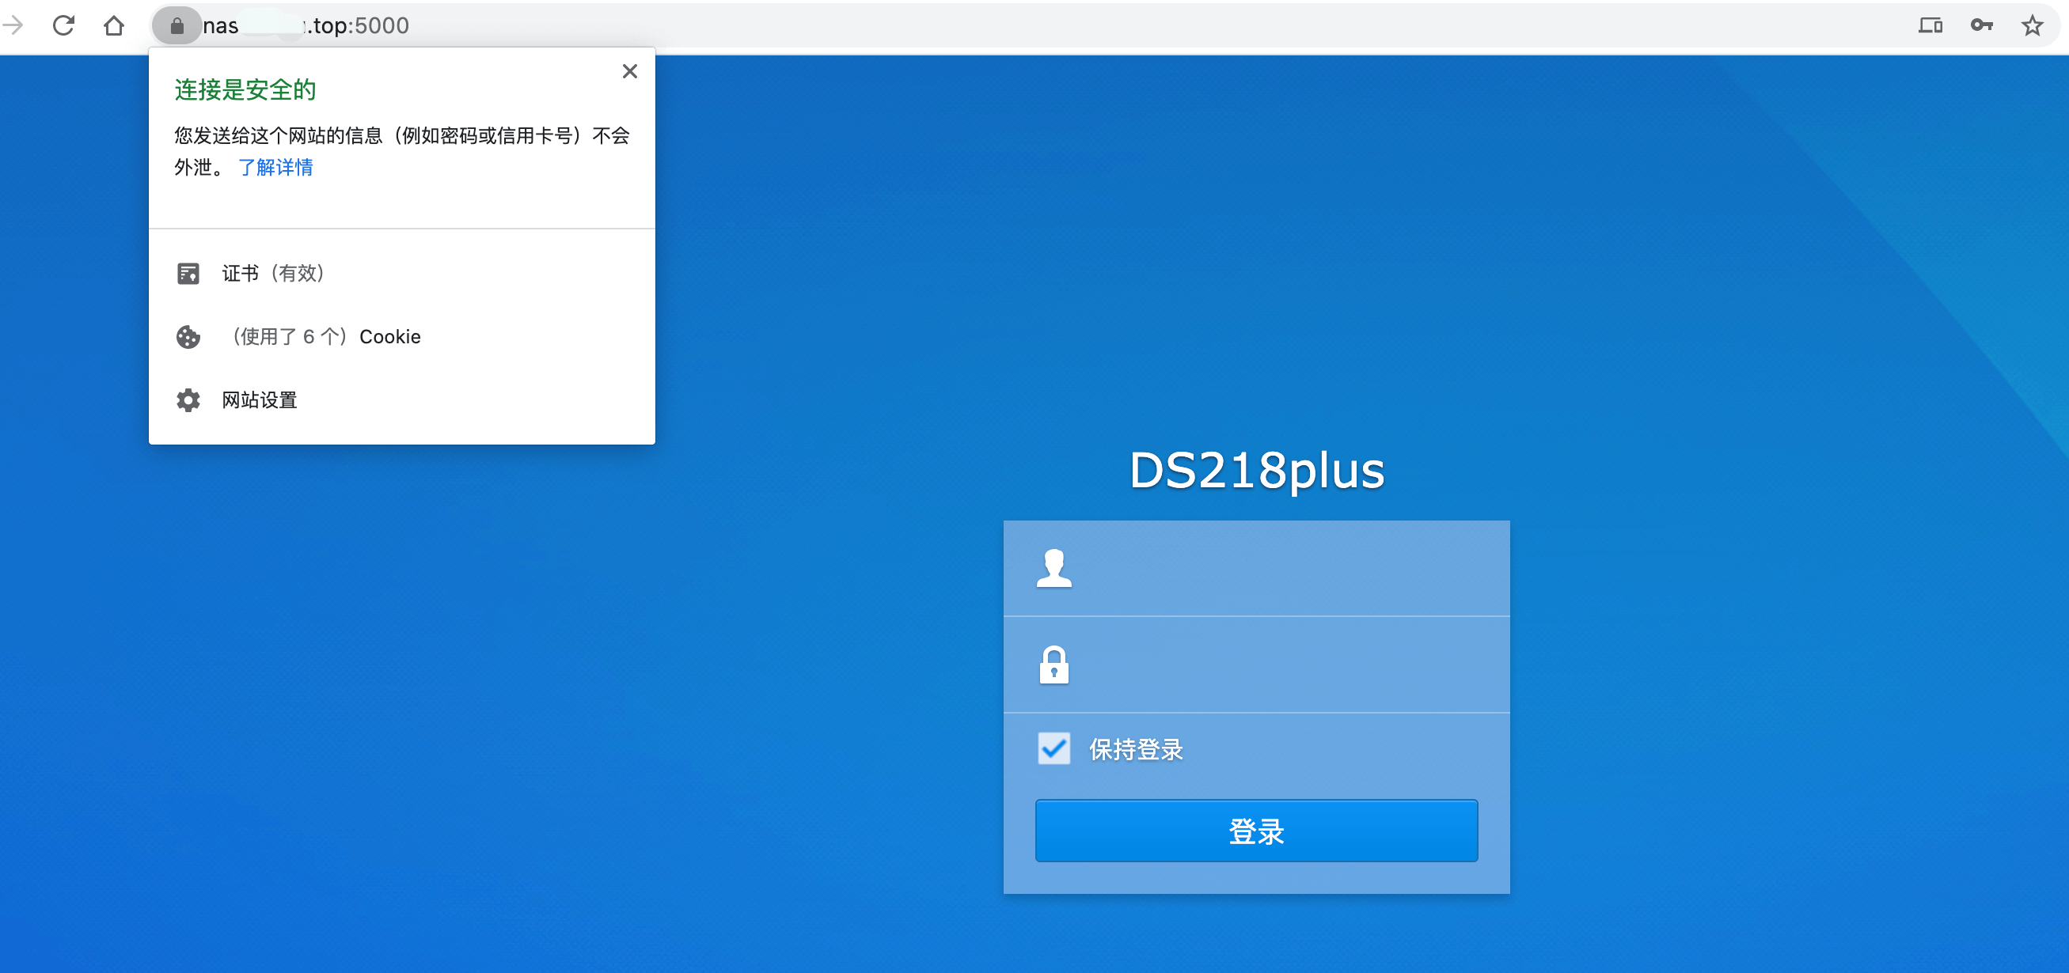The image size is (2069, 973).
Task: Open the saved passwords key icon
Action: pyautogui.click(x=1981, y=25)
